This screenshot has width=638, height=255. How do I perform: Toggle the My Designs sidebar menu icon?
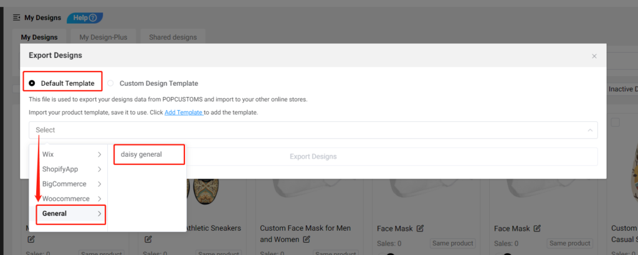click(16, 17)
